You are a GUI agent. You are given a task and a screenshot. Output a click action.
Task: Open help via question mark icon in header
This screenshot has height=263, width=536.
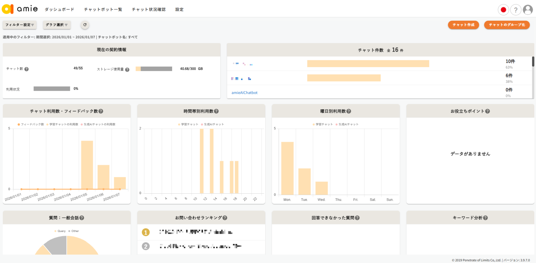coord(516,10)
